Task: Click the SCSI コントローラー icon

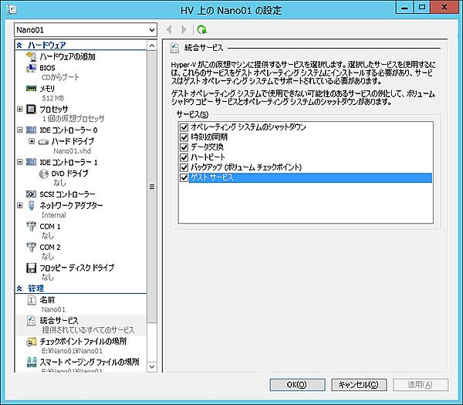Action: (x=32, y=194)
